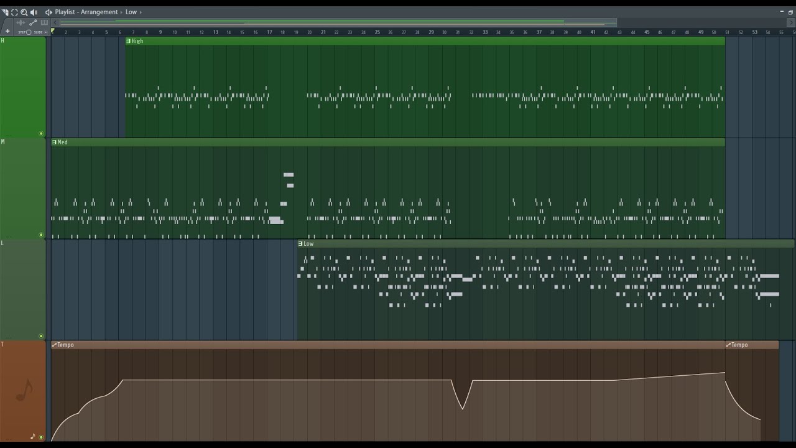Select the M track header
The width and height of the screenshot is (796, 448).
pyautogui.click(x=23, y=189)
